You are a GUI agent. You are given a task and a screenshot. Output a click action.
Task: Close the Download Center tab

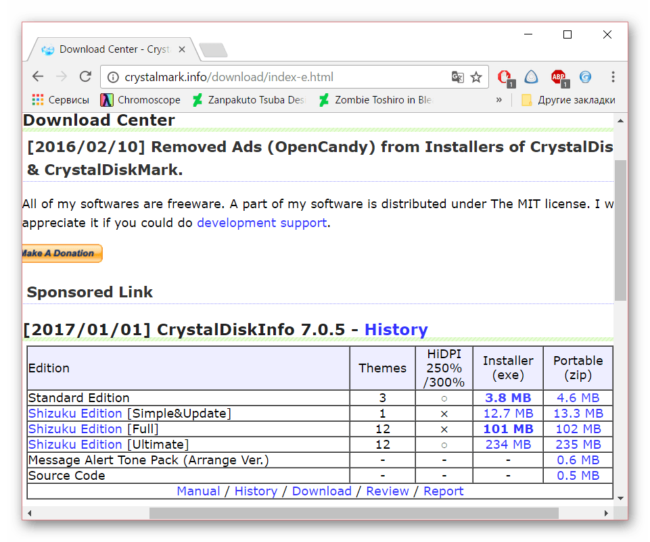point(181,49)
